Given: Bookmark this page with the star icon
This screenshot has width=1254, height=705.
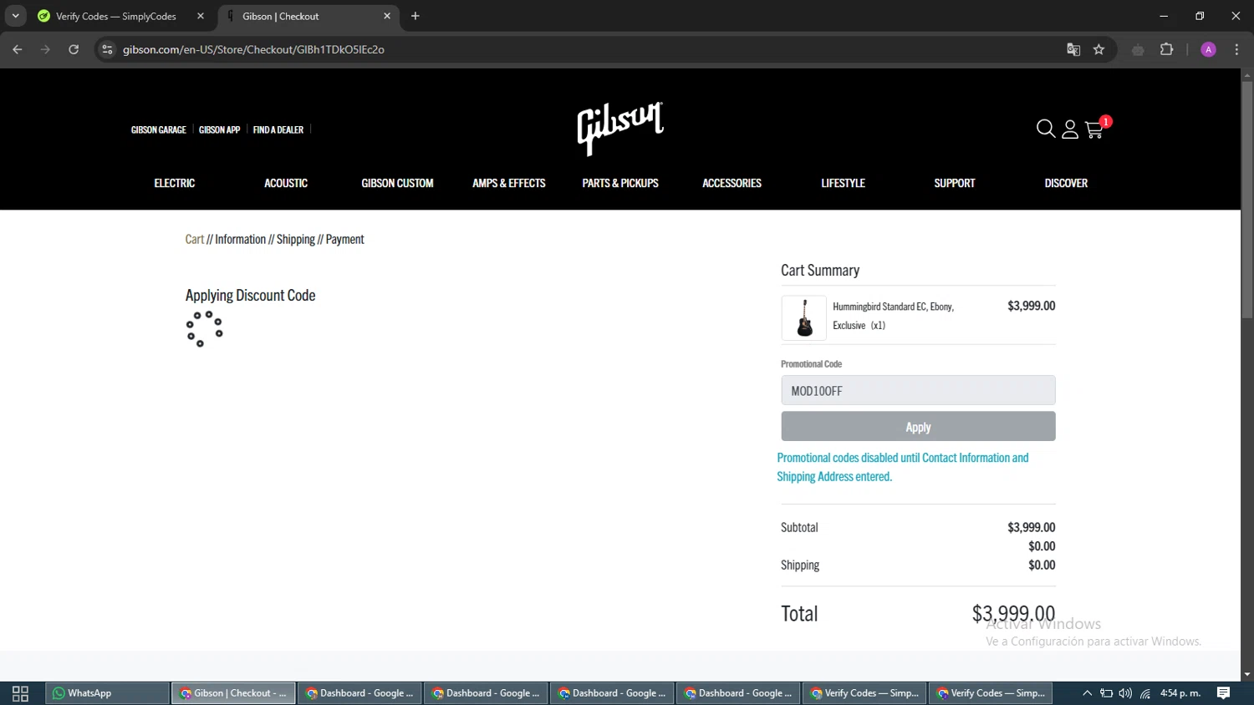Looking at the screenshot, I should pyautogui.click(x=1099, y=49).
